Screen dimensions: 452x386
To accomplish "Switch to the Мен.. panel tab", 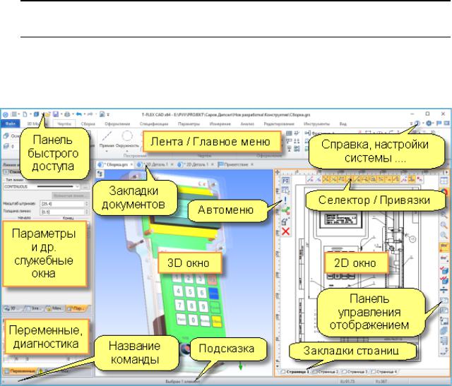I will point(54,308).
